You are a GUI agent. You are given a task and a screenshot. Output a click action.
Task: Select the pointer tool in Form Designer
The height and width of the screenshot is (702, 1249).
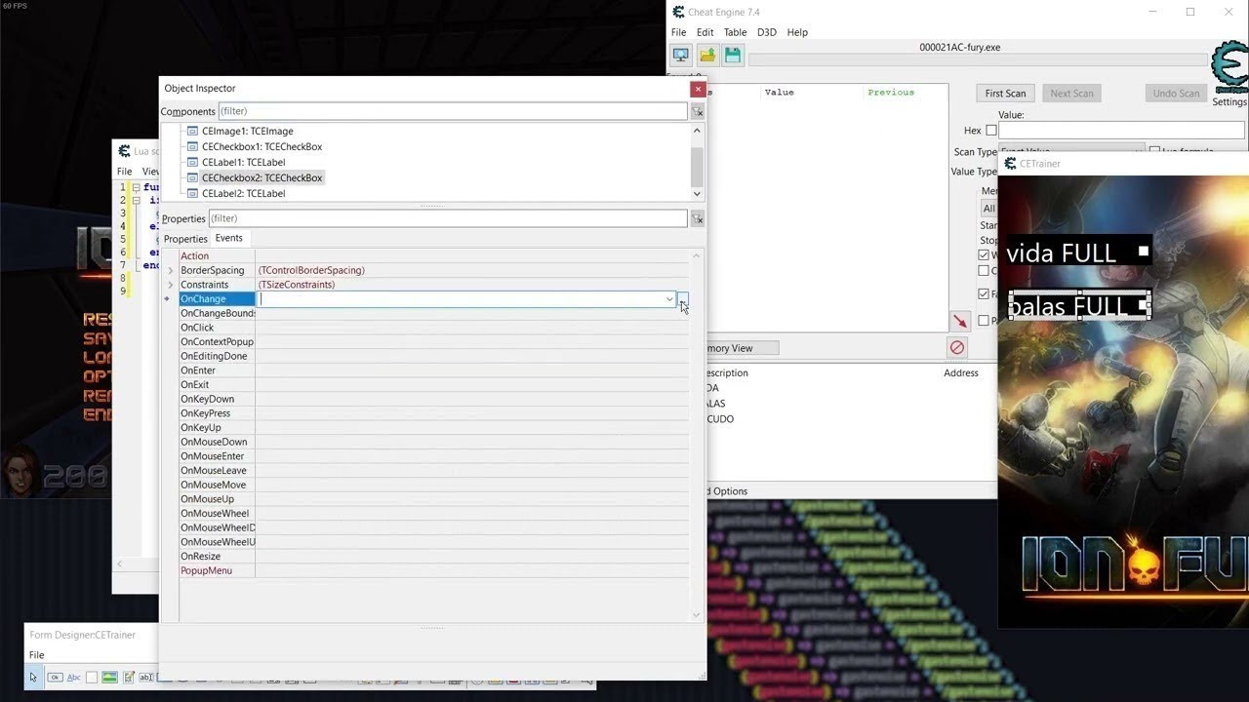(x=34, y=677)
